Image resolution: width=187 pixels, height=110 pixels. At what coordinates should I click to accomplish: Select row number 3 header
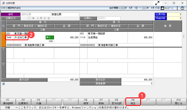pos(3,70)
